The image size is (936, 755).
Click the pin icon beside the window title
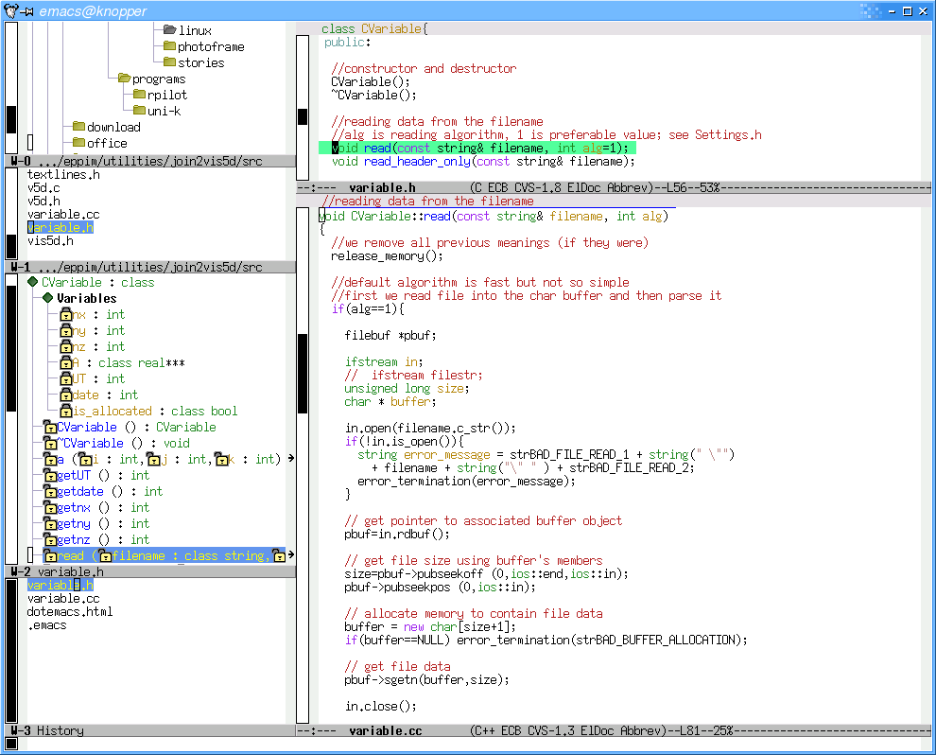[28, 10]
